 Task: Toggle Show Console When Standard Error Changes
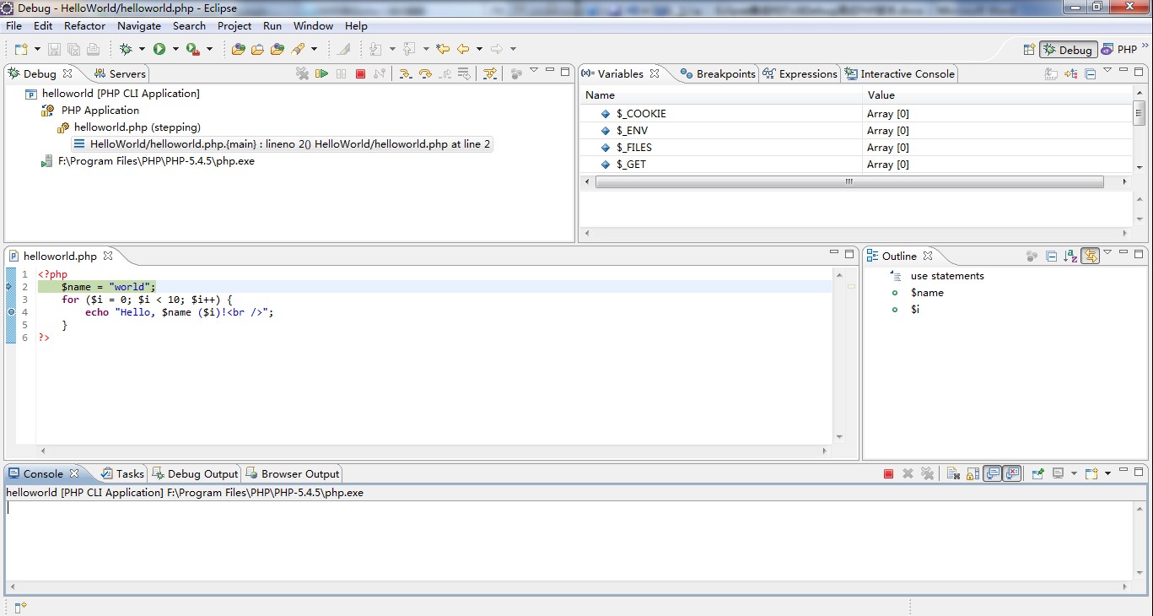click(x=1013, y=474)
